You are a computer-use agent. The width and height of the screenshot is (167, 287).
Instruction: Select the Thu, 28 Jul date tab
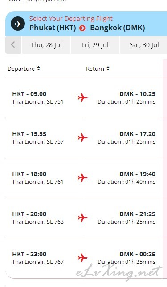click(x=46, y=45)
